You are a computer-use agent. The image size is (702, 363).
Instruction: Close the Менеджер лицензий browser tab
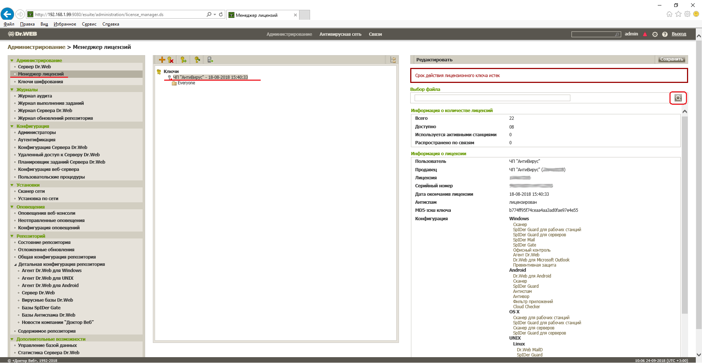(x=295, y=15)
